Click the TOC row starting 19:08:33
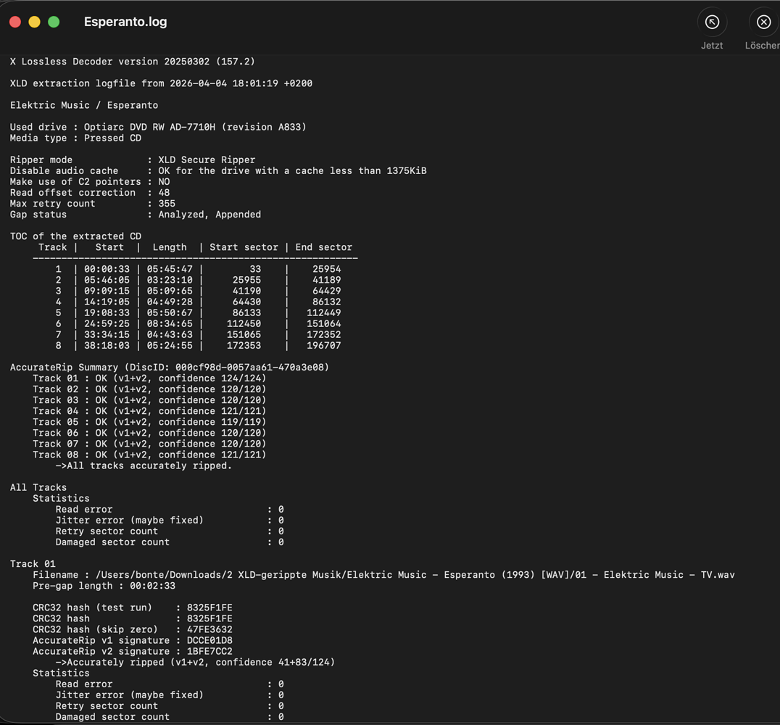The height and width of the screenshot is (725, 780). point(198,313)
